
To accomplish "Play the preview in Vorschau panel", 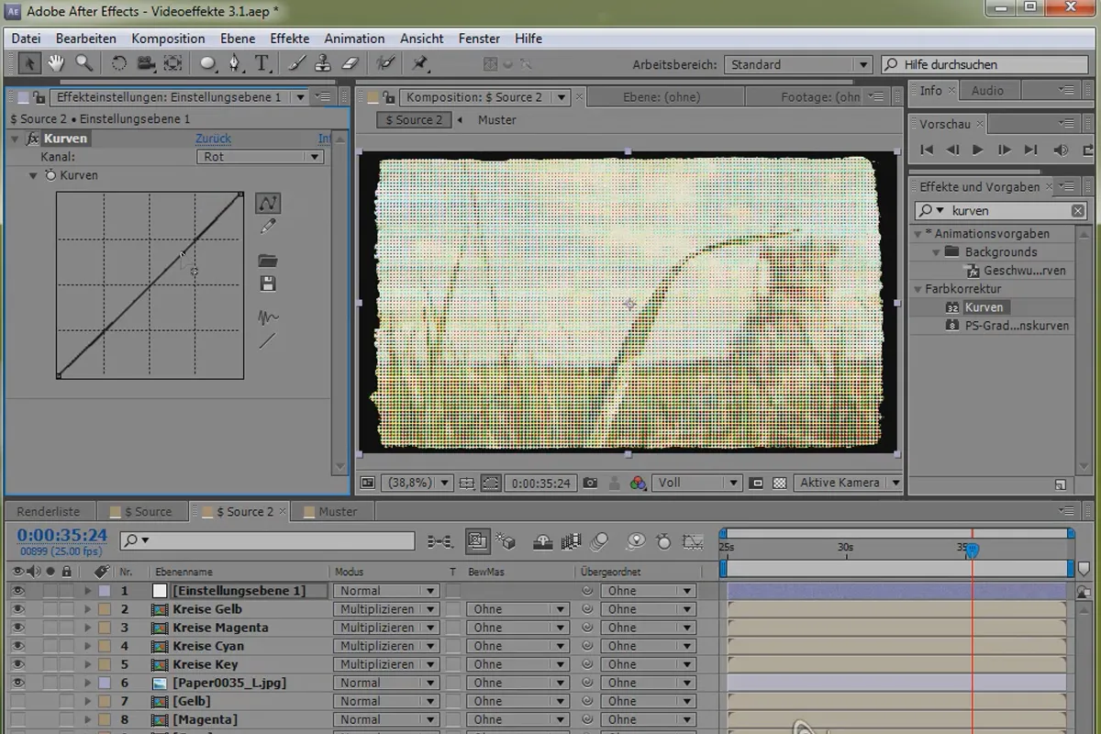I will pyautogui.click(x=978, y=150).
